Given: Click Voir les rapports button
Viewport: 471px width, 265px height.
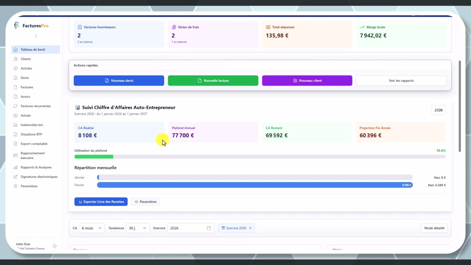Looking at the screenshot, I should point(401,81).
